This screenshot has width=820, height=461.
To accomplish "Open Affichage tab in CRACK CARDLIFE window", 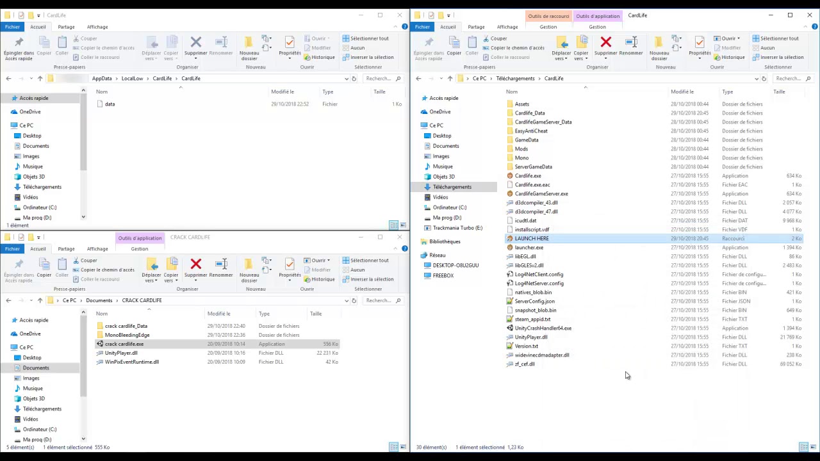I will [97, 249].
